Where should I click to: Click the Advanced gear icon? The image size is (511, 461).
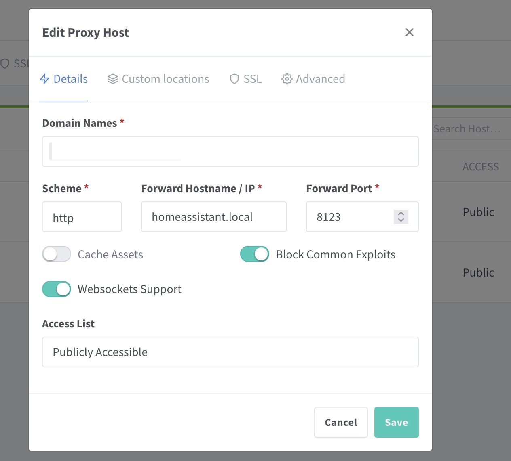click(287, 79)
